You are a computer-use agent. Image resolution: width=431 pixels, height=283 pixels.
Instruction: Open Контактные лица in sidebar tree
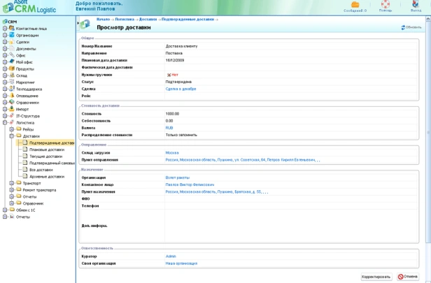[x=31, y=29]
